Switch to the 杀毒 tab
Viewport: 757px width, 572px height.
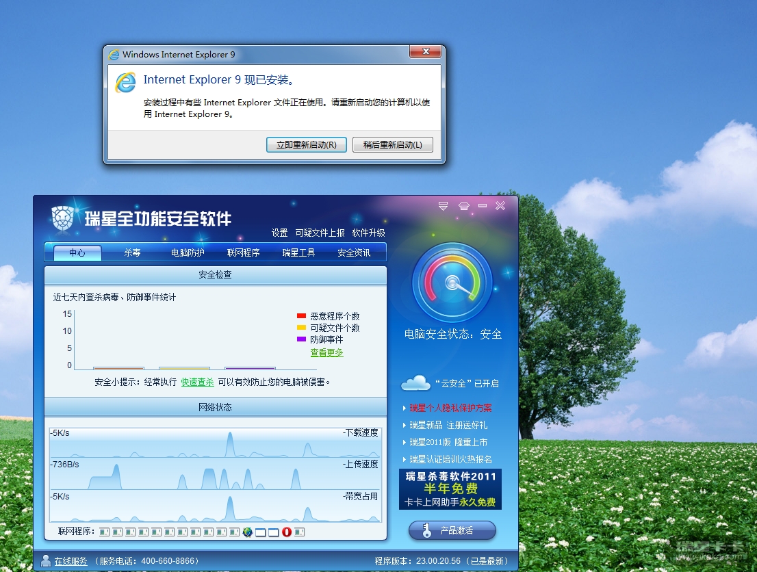tap(132, 252)
